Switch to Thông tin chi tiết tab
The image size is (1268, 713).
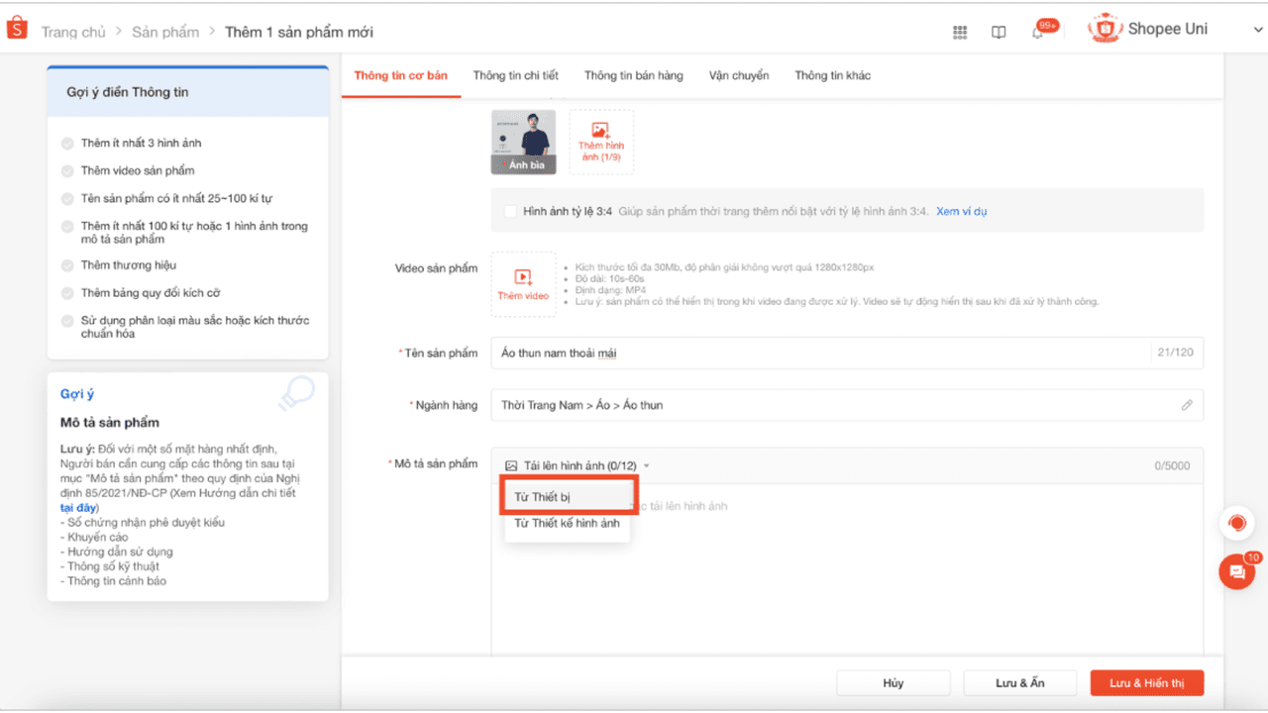(x=515, y=75)
